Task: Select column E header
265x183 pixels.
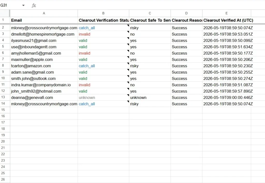Action: pos(227,13)
